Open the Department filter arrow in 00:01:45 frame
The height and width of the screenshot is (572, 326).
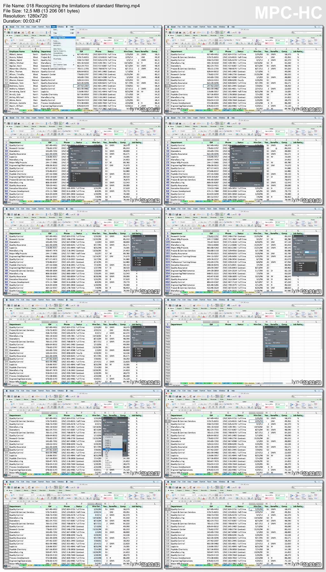point(202,234)
